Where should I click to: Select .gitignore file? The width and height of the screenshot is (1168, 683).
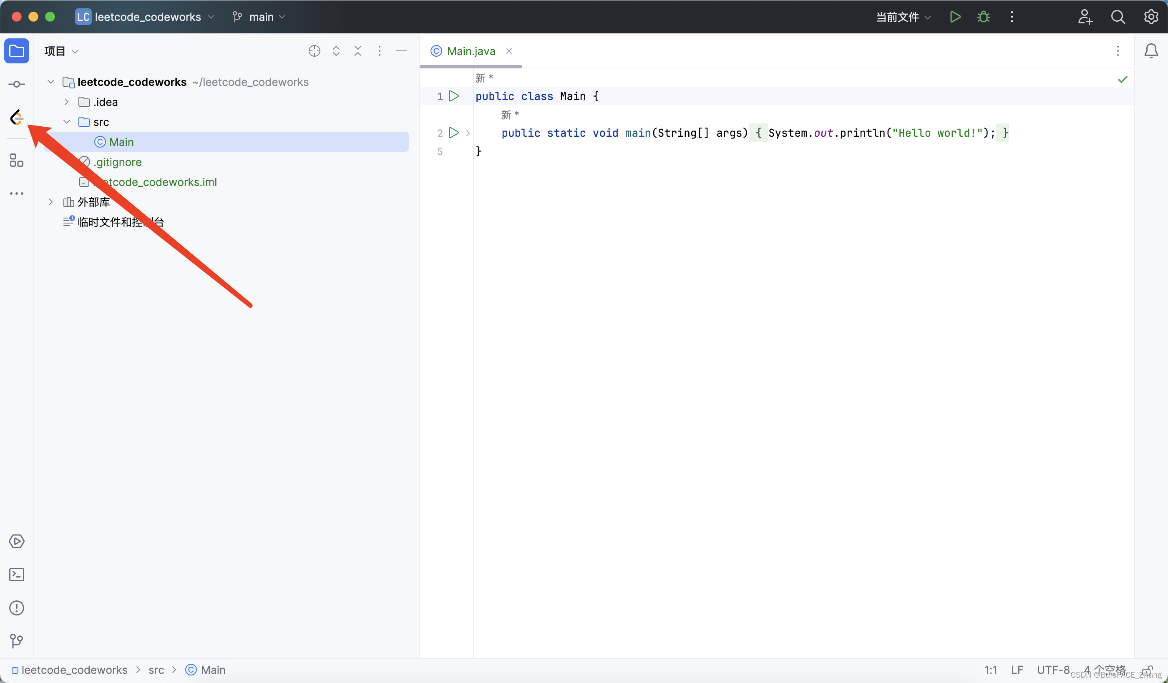[117, 162]
